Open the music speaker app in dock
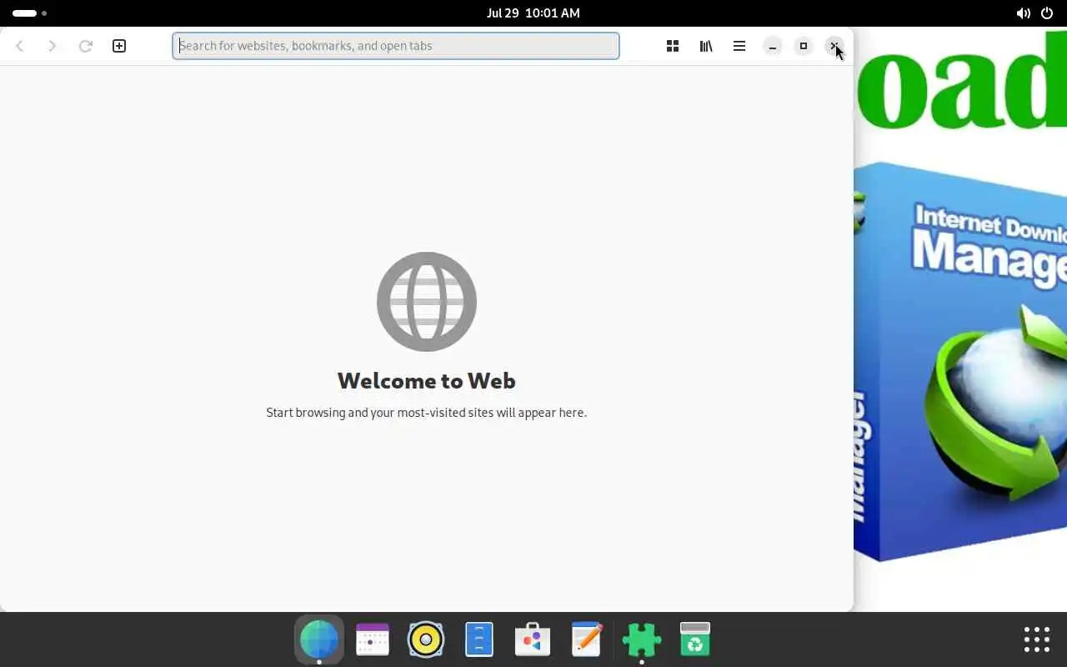The height and width of the screenshot is (667, 1067). (x=426, y=639)
